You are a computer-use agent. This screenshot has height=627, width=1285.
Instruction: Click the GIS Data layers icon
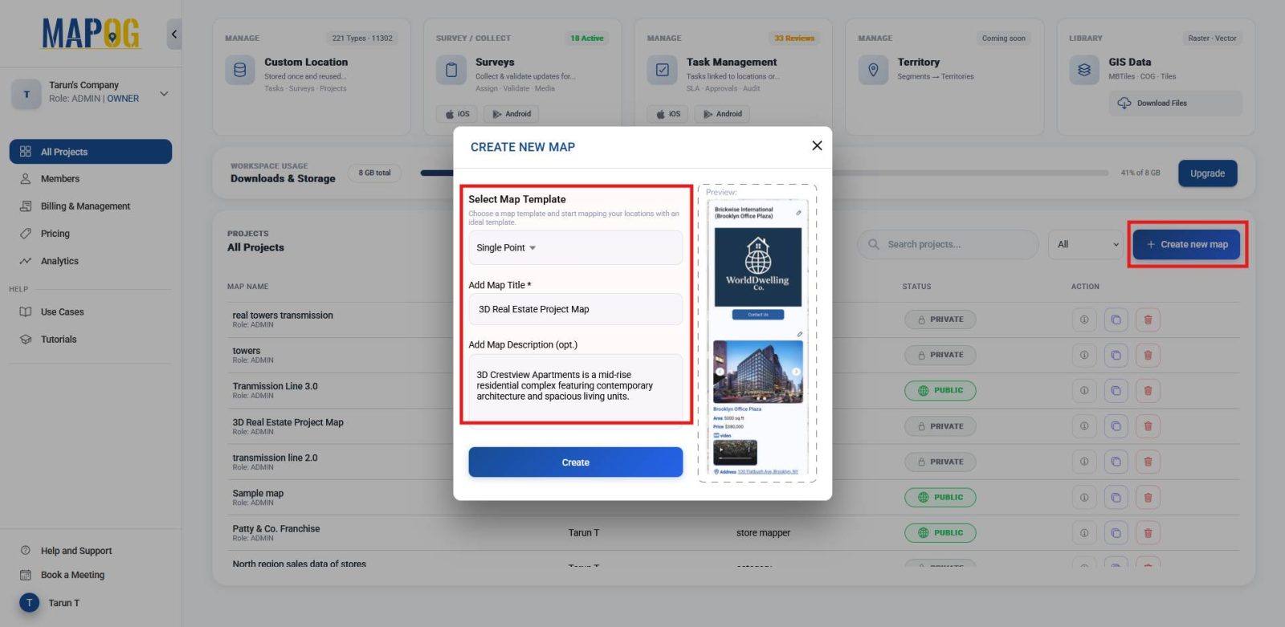coord(1084,70)
